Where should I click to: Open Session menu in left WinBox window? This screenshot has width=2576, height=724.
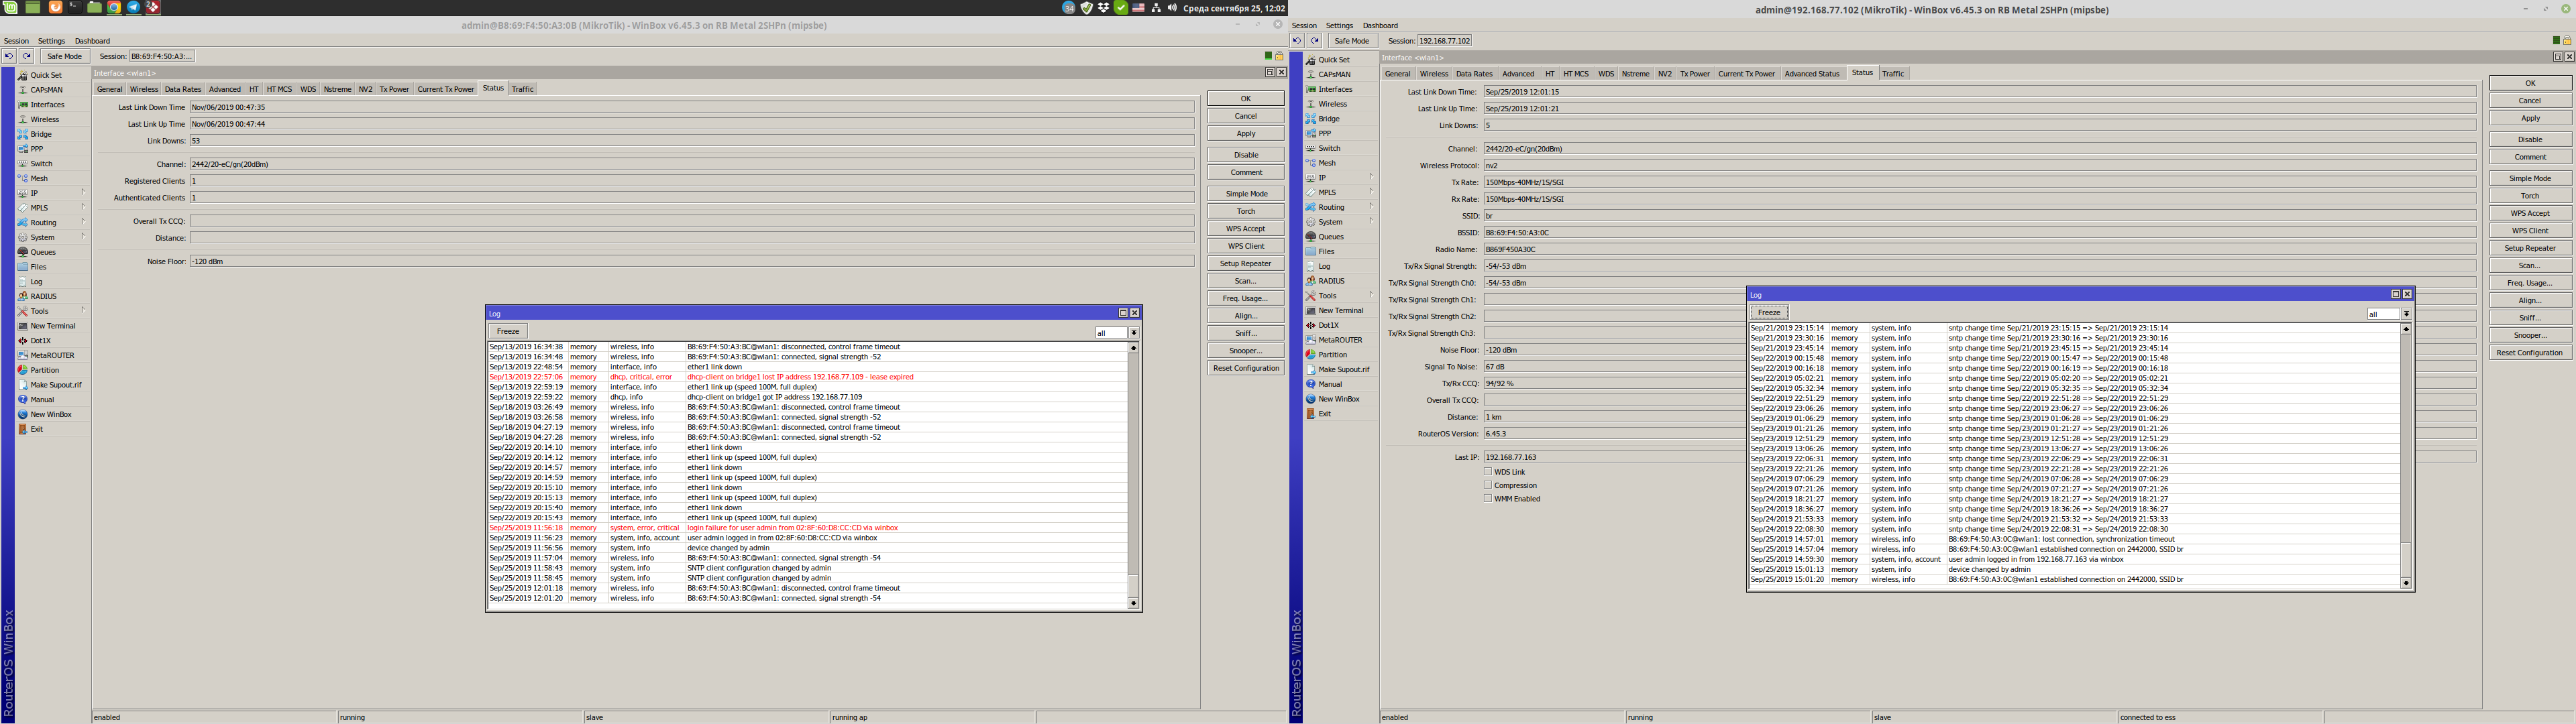click(16, 41)
